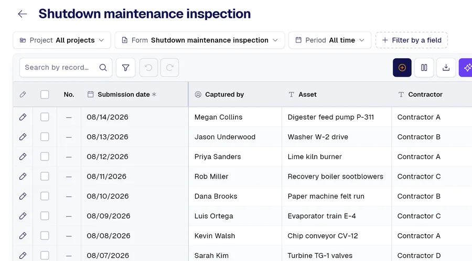Edit the 08/13/2026 record via pencil icon

coord(23,137)
